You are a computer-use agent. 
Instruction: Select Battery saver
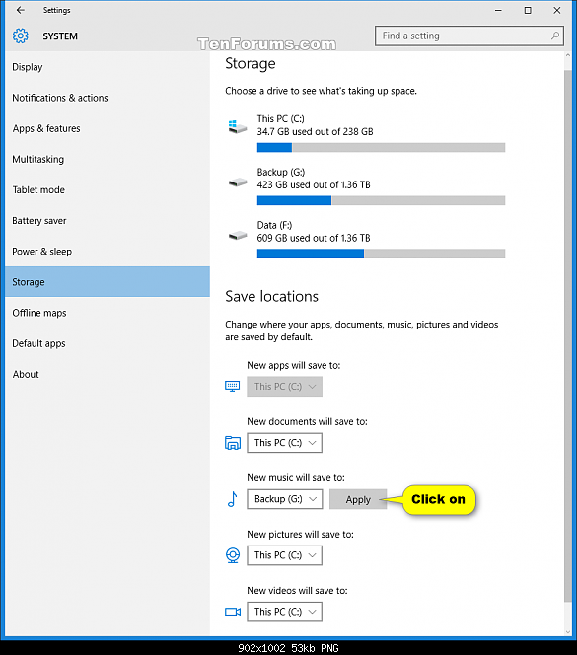click(108, 221)
